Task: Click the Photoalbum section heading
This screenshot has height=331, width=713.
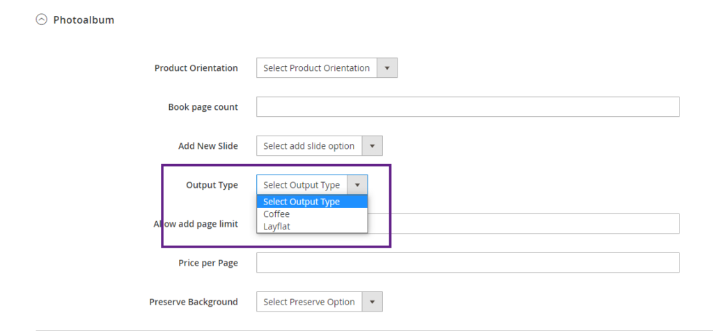Action: (84, 20)
